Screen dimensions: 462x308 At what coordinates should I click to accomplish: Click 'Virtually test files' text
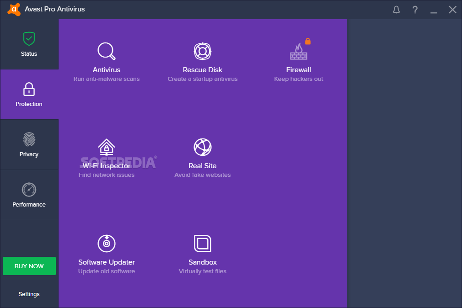click(x=203, y=271)
